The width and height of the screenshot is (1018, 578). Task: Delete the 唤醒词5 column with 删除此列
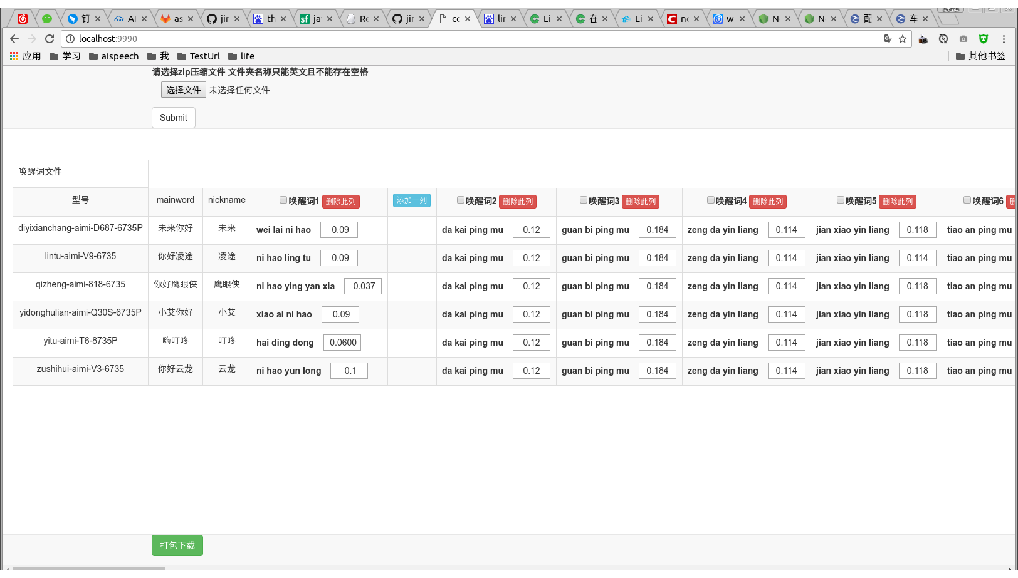click(898, 202)
